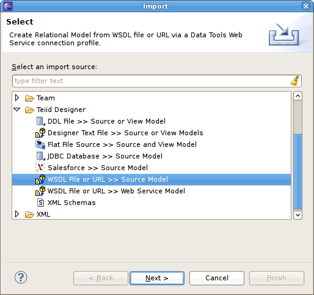This screenshot has width=314, height=295.
Task: Select WSDL File or URL >> Web Service Model
Action: (x=116, y=191)
